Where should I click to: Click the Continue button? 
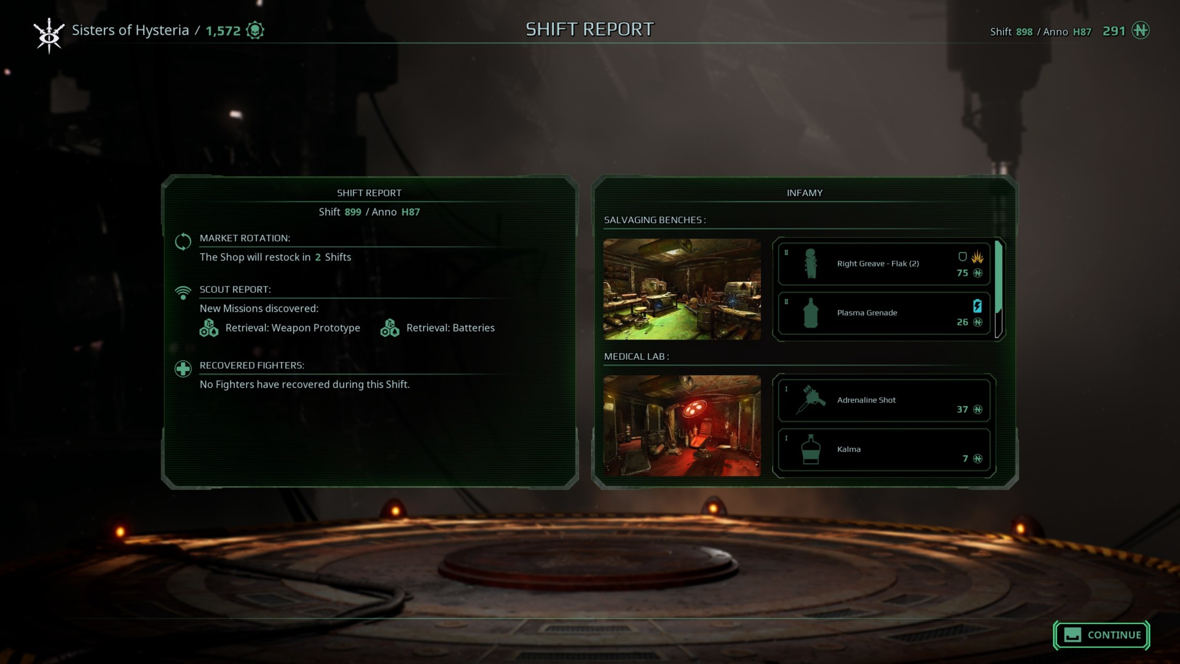[1101, 635]
